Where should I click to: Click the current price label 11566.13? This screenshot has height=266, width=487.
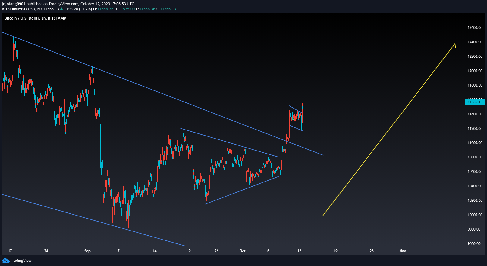pos(475,102)
